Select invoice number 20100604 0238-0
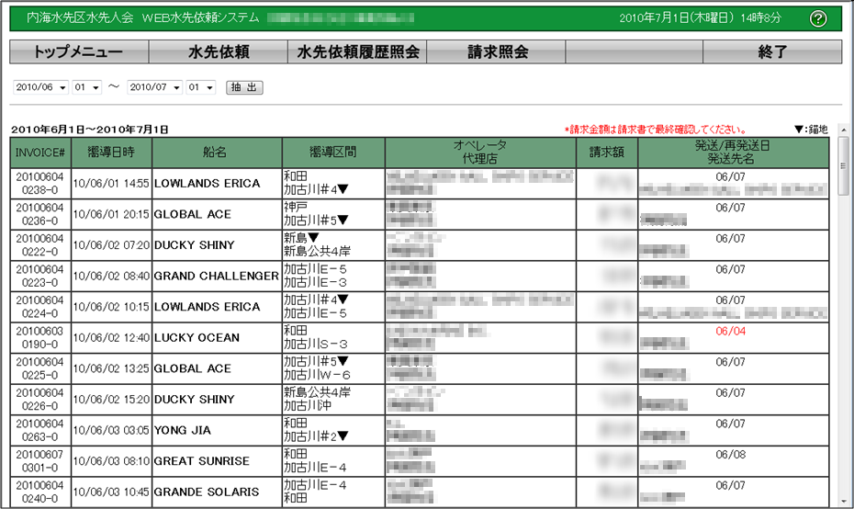 39,184
